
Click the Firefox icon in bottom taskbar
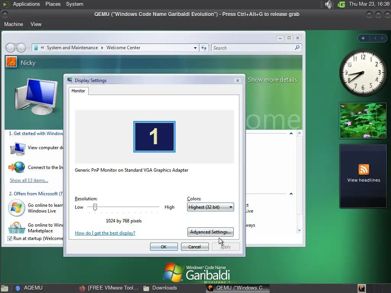(x=82, y=288)
